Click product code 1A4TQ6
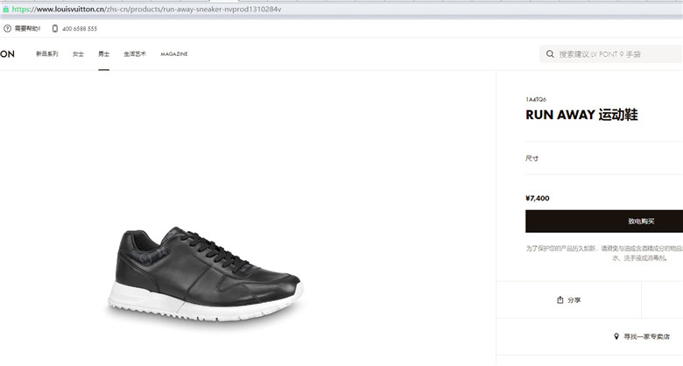This screenshot has width=683, height=366. pos(536,99)
